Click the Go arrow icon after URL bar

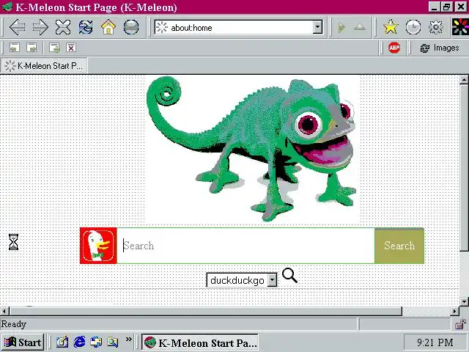(x=341, y=28)
